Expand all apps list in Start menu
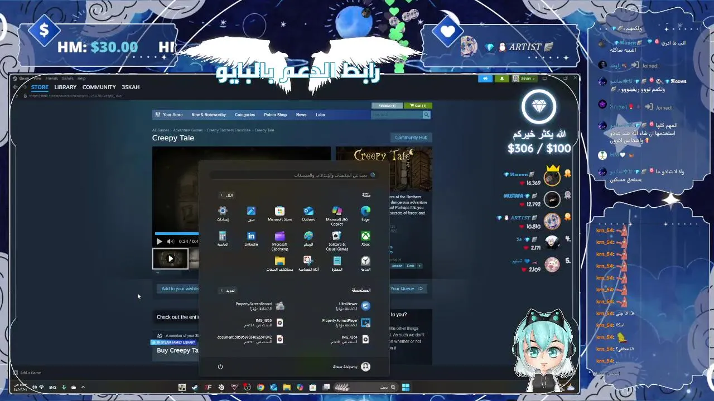 click(226, 195)
